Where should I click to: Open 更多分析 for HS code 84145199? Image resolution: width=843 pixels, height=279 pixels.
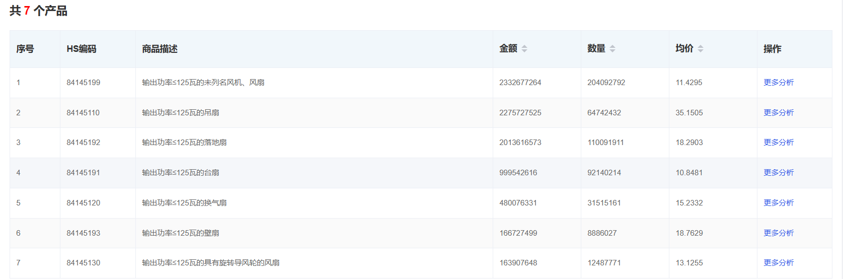pyautogui.click(x=779, y=83)
